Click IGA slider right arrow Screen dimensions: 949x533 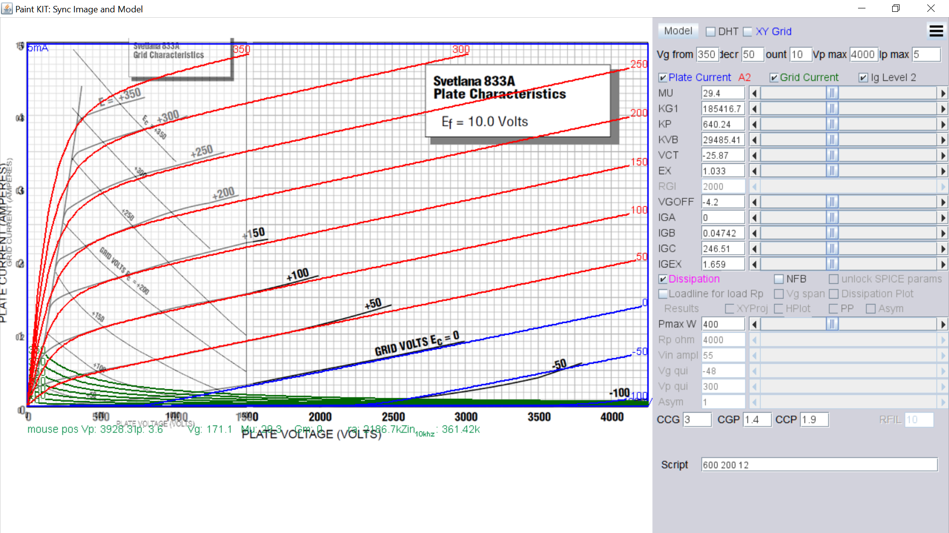943,218
